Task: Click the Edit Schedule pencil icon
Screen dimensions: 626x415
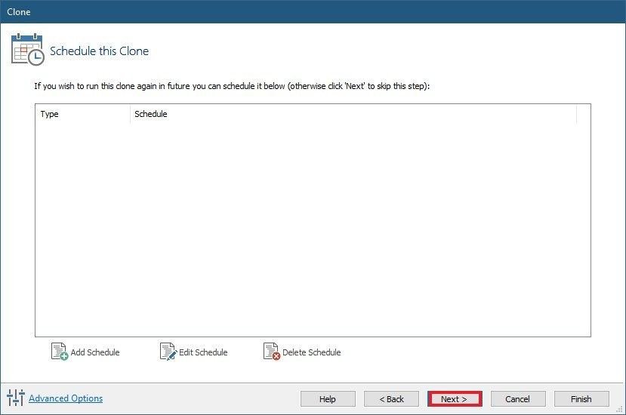Action: tap(168, 352)
